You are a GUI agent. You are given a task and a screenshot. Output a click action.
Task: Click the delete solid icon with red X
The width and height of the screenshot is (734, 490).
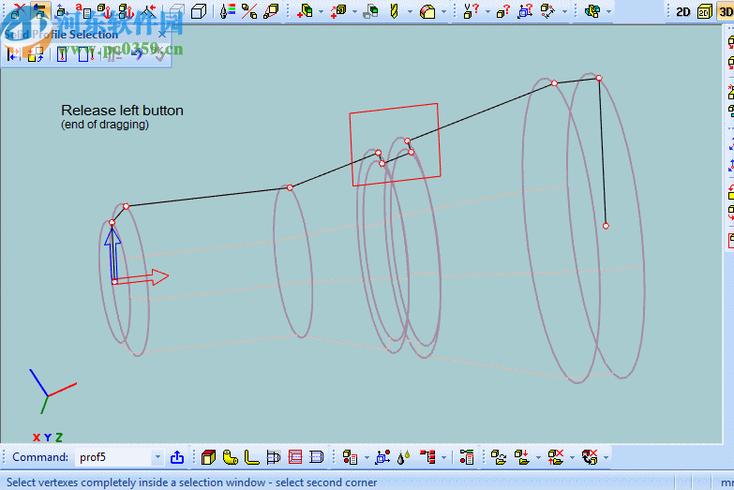[18, 10]
